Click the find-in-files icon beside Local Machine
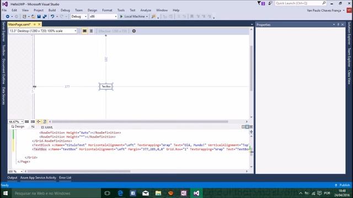The image size is (353, 198). pyautogui.click(x=154, y=16)
